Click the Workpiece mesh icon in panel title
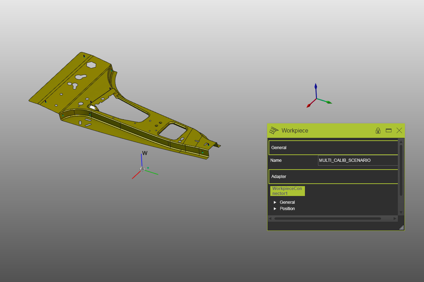The height and width of the screenshot is (282, 424). [274, 130]
